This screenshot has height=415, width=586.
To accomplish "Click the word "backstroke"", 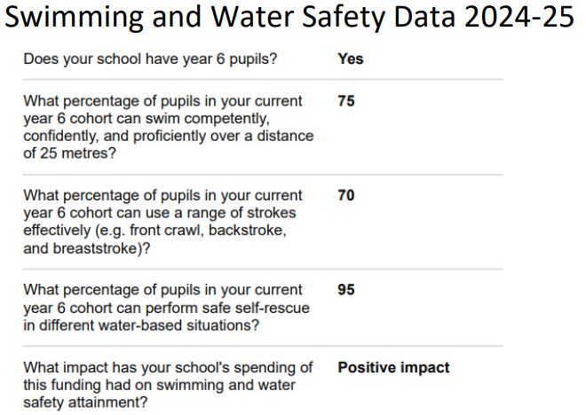I will (248, 231).
